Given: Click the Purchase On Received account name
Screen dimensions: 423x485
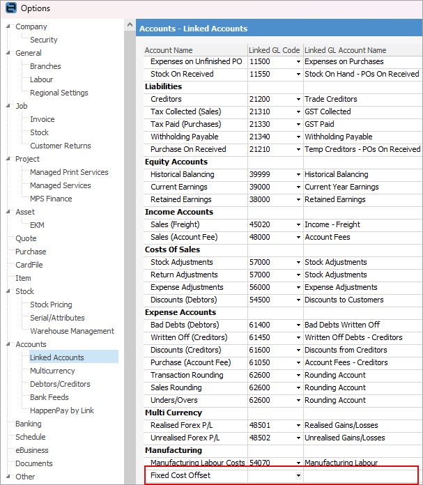Looking at the screenshot, I should click(x=188, y=149).
